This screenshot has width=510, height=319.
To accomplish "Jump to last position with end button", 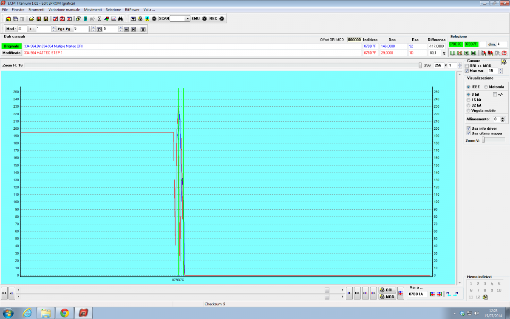I will (357, 293).
